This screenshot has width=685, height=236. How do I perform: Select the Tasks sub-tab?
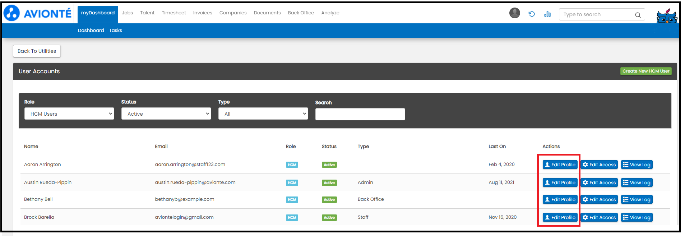click(115, 31)
